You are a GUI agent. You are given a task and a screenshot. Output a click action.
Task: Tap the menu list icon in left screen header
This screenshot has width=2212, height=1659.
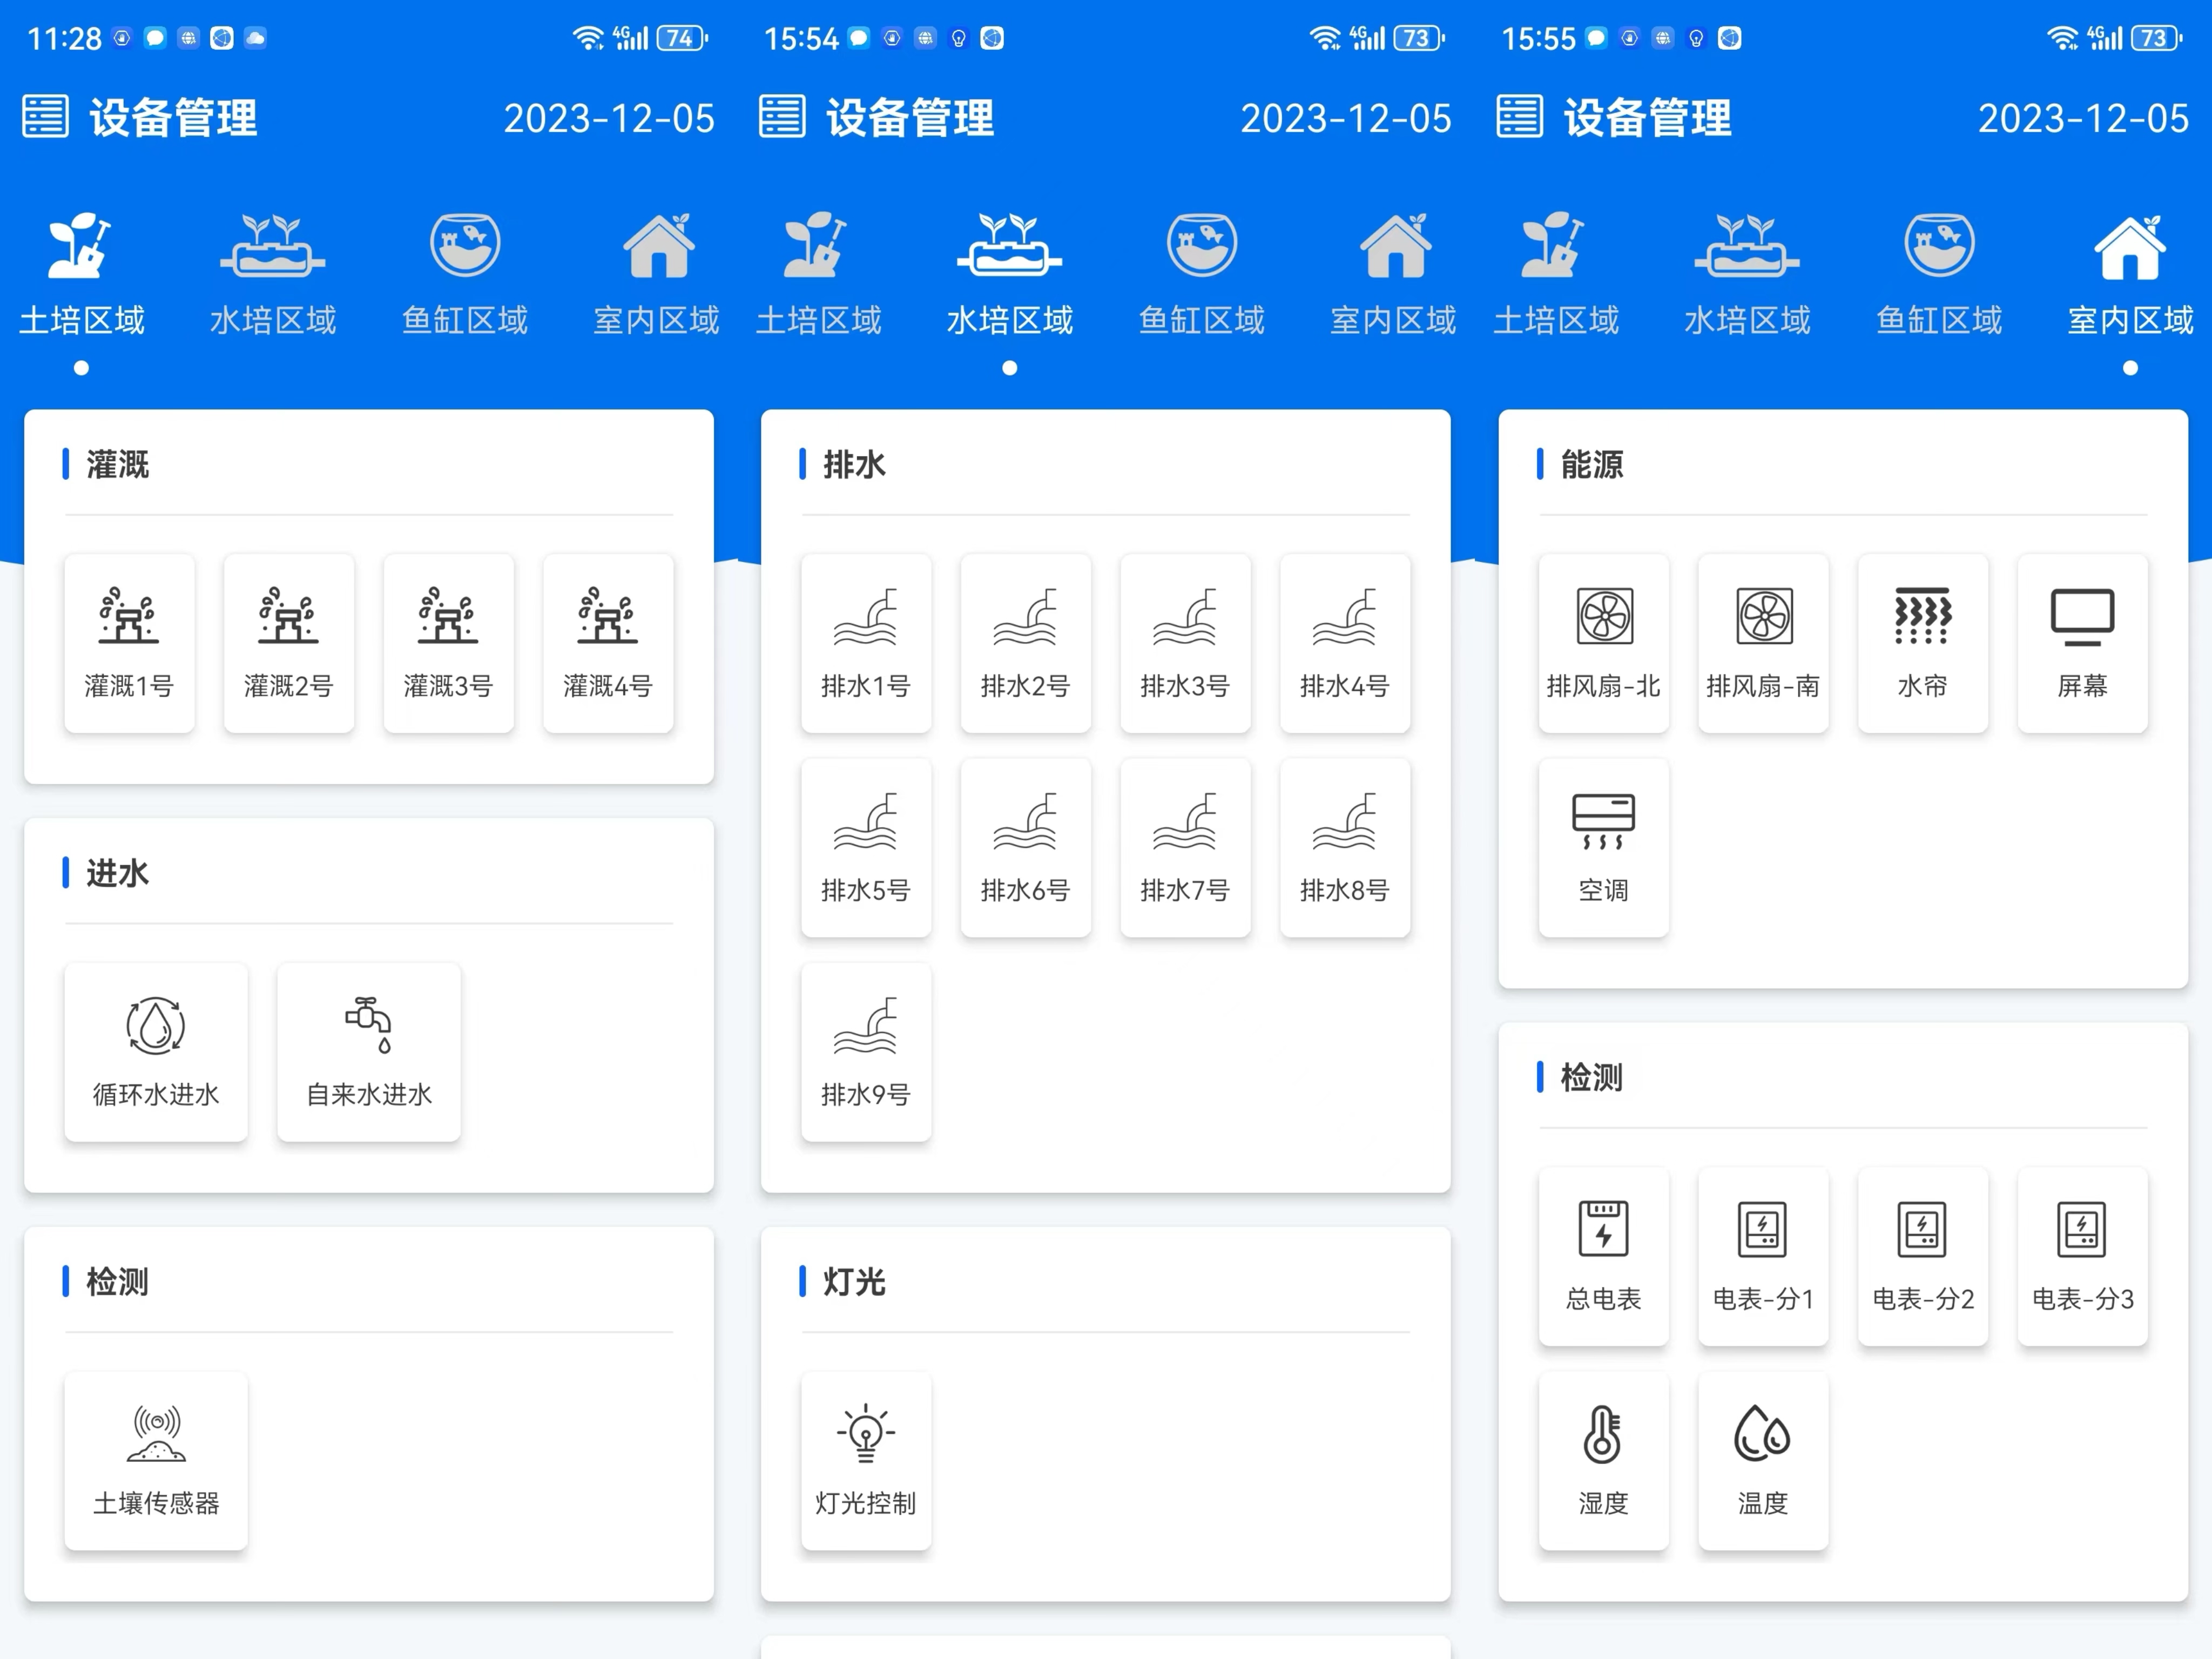click(x=46, y=117)
